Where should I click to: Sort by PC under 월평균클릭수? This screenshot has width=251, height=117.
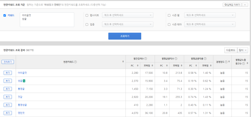click(x=167, y=66)
